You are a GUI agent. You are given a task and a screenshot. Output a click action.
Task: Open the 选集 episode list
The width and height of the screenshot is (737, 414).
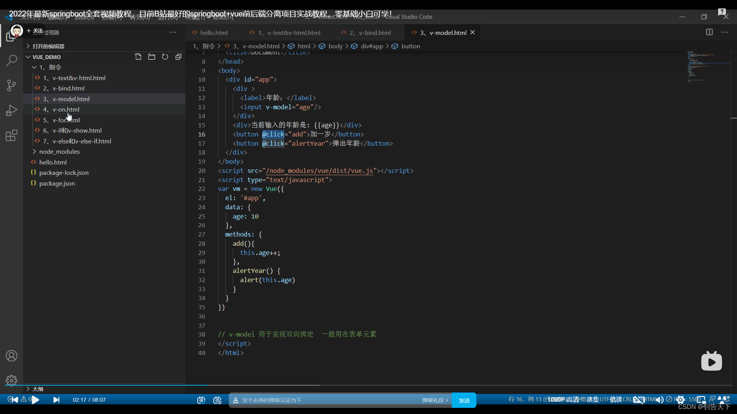(593, 399)
